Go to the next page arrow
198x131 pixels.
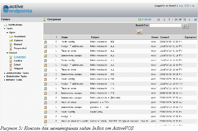click(189, 19)
